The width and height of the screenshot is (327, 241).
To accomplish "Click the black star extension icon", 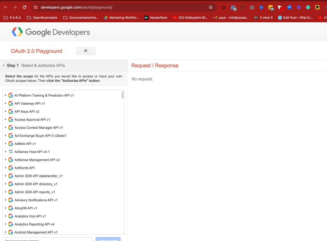I will [224, 7].
